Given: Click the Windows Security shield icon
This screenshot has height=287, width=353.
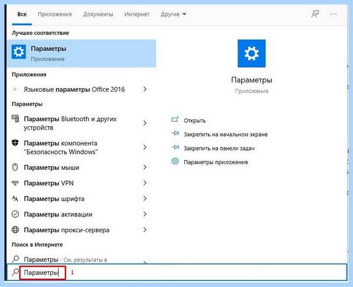Looking at the screenshot, I should pos(15,143).
